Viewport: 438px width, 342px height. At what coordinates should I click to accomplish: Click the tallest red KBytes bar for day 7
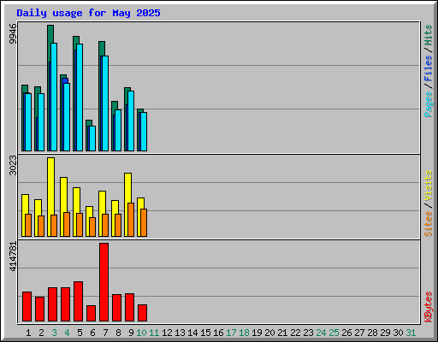(x=104, y=282)
